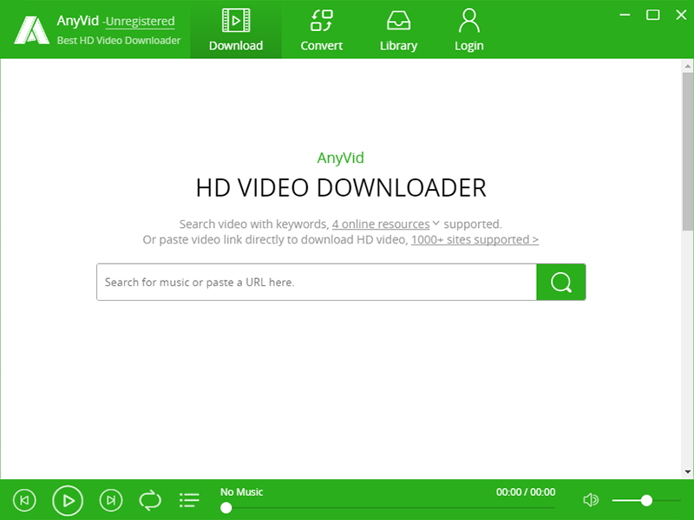The image size is (694, 520).
Task: Switch to the Convert tab
Action: [x=321, y=29]
